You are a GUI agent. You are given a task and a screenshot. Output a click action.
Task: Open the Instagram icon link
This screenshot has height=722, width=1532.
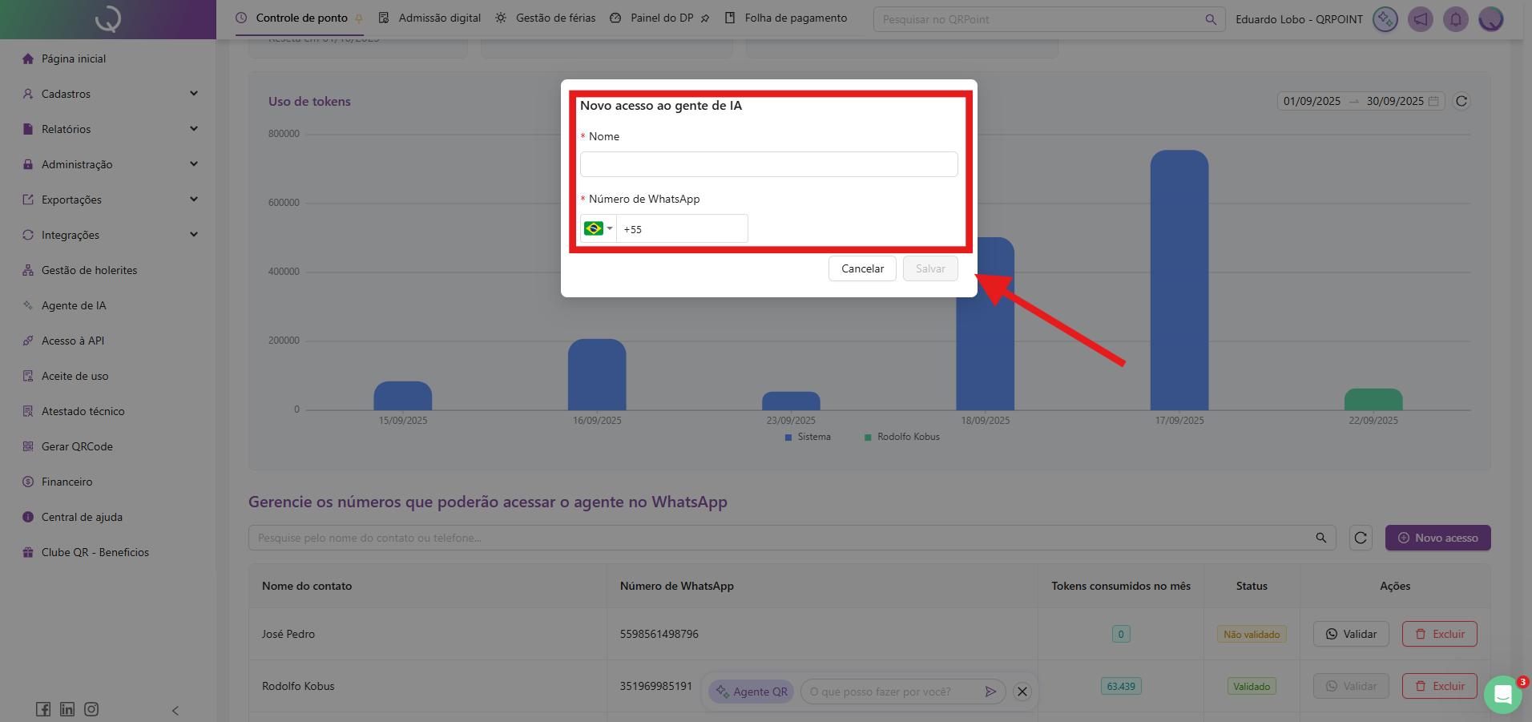click(91, 709)
